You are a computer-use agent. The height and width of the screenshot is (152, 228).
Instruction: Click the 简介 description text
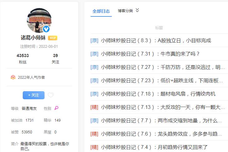click(x=45, y=146)
